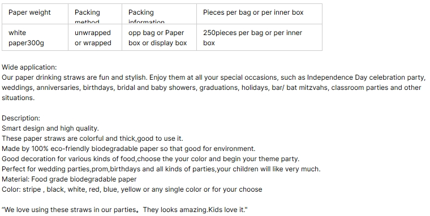Click the Packing information header cell
The height and width of the screenshot is (216, 430).
tap(159, 14)
